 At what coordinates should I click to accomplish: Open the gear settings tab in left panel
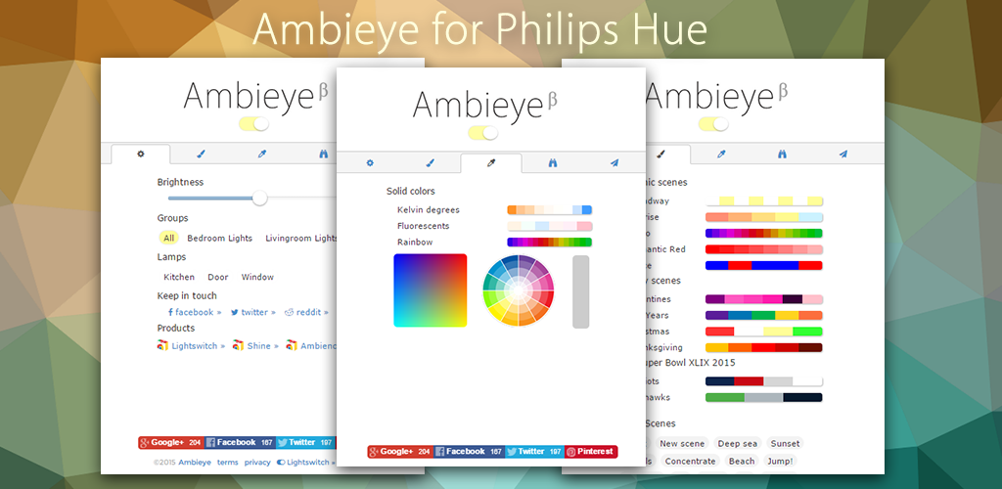[x=141, y=154]
